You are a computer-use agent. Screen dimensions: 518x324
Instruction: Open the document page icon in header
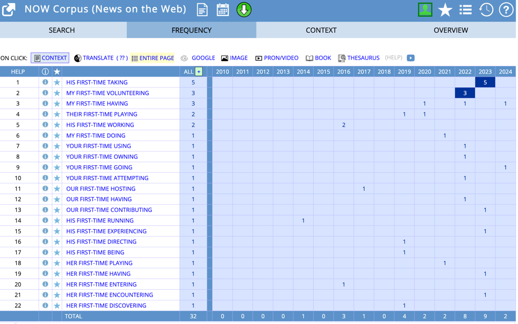(x=202, y=10)
